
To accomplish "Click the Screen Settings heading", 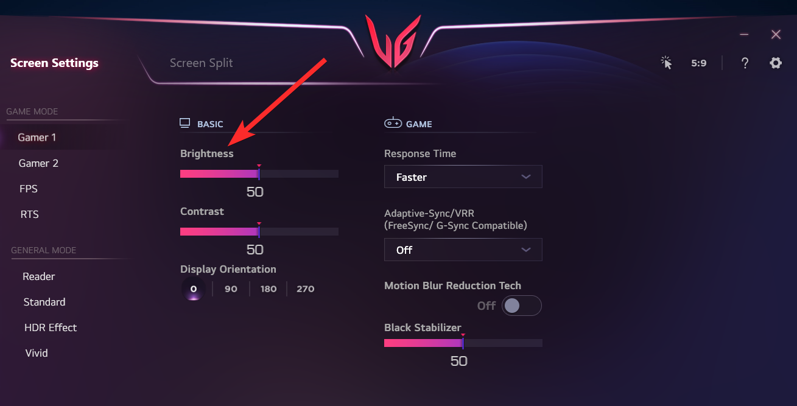I will point(54,63).
